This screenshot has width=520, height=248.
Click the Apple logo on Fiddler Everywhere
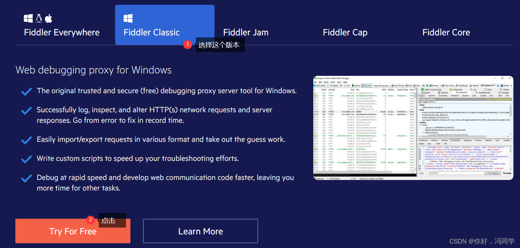[x=49, y=18]
